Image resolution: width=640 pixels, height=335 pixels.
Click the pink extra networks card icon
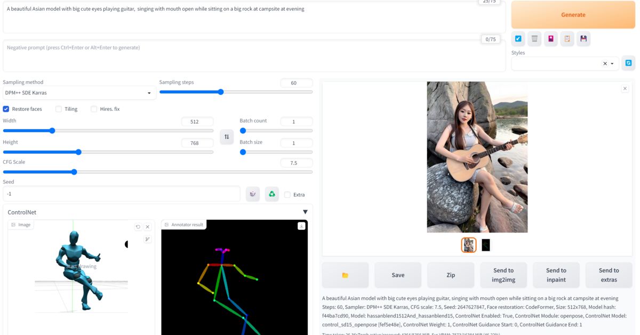pos(551,39)
